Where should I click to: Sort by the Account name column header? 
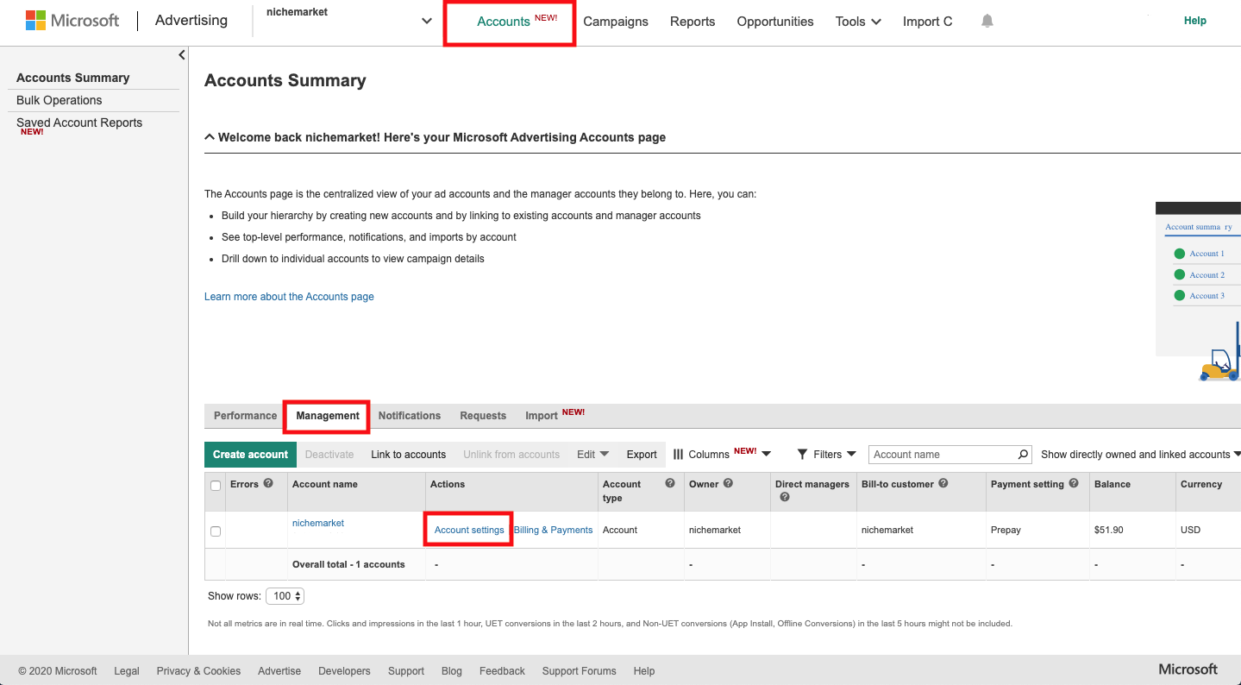tap(325, 484)
